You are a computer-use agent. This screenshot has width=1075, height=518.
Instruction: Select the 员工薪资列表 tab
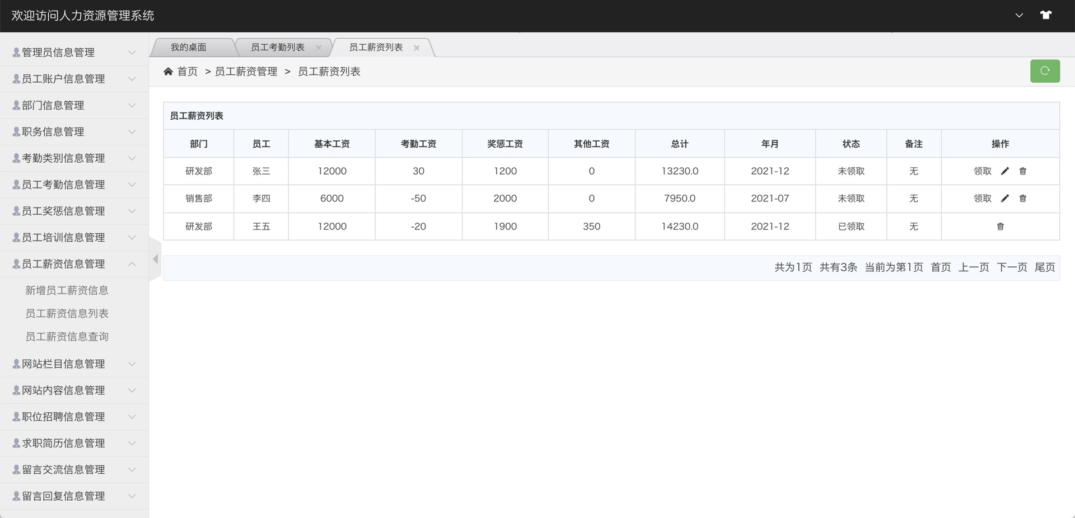(x=376, y=48)
